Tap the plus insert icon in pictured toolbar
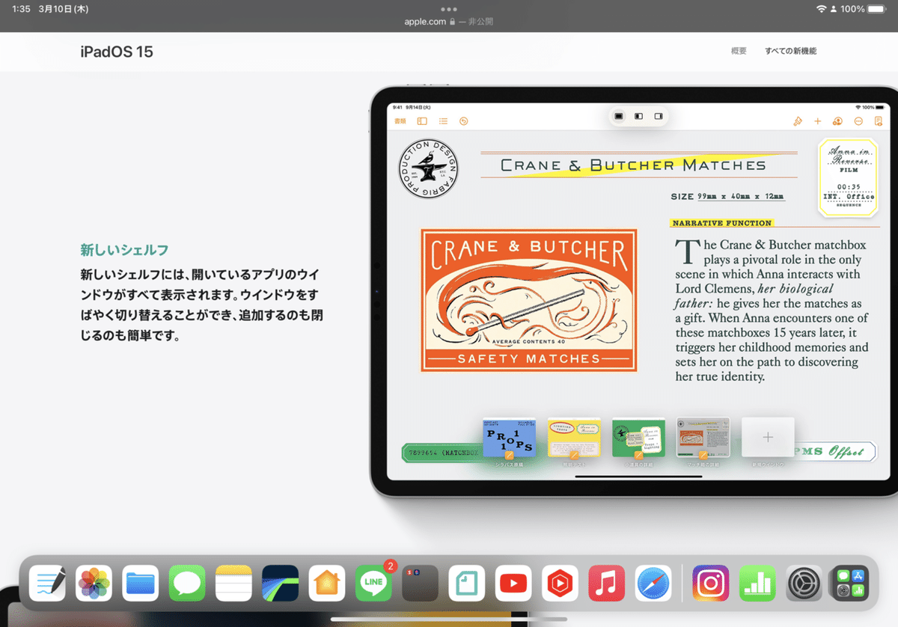Image resolution: width=898 pixels, height=627 pixels. coord(818,121)
